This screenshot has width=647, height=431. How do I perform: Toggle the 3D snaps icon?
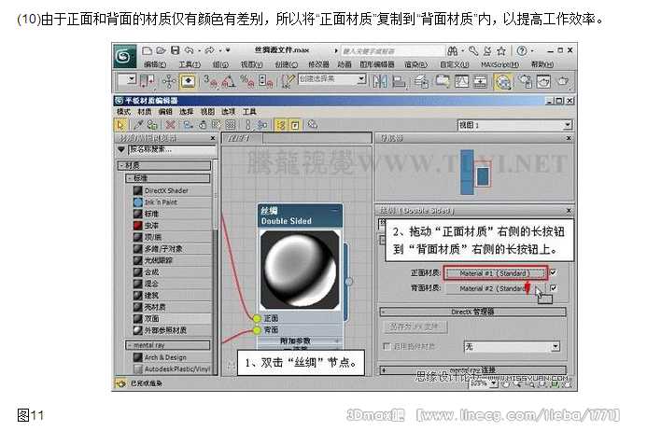tap(210, 81)
